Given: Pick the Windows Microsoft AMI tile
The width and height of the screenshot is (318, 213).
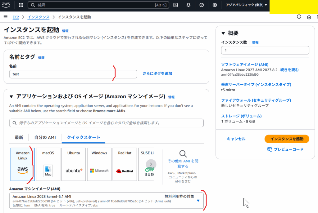Looking at the screenshot, I should coord(99,164).
